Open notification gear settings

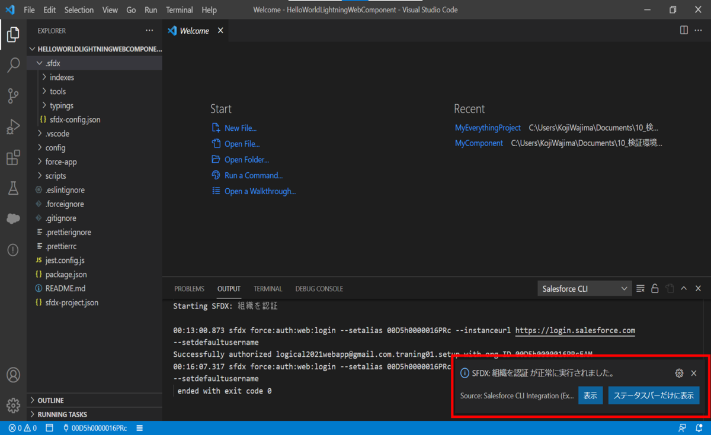(x=679, y=373)
